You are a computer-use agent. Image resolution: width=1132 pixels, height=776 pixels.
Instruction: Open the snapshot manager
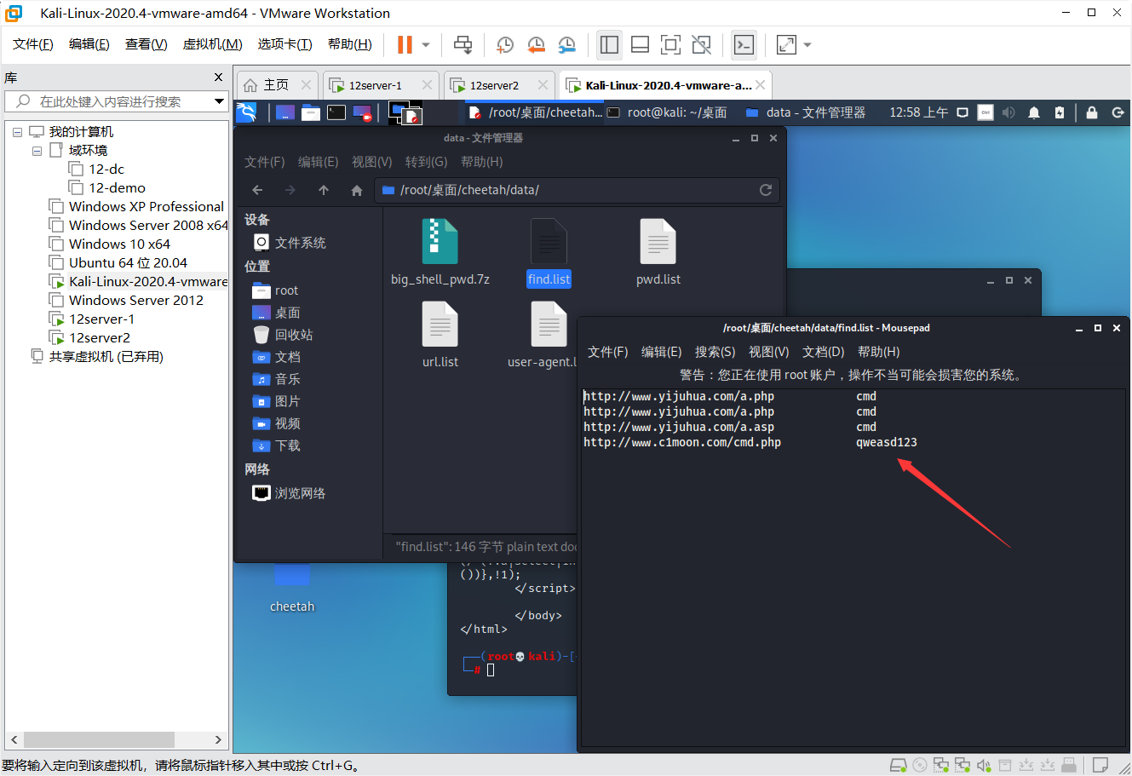click(x=566, y=44)
